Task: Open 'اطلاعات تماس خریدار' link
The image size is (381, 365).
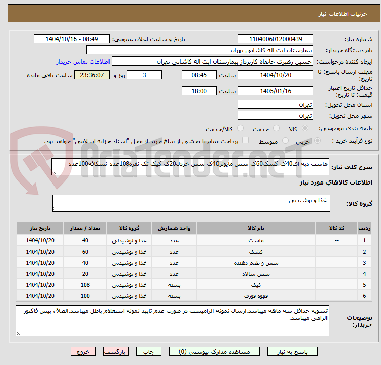Action: tap(83, 62)
